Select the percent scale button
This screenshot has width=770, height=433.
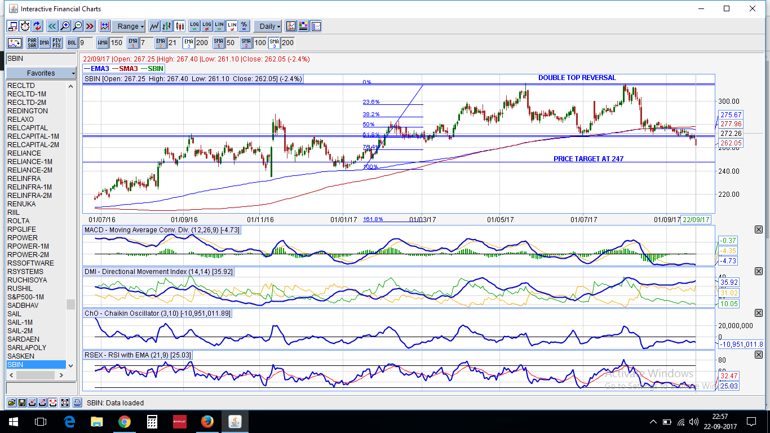click(x=244, y=26)
